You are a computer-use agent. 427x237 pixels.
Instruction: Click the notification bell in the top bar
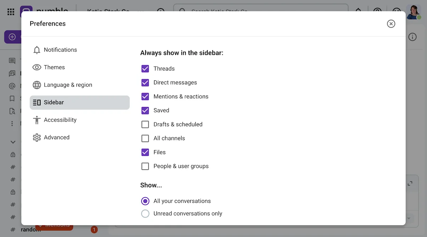pos(358,11)
